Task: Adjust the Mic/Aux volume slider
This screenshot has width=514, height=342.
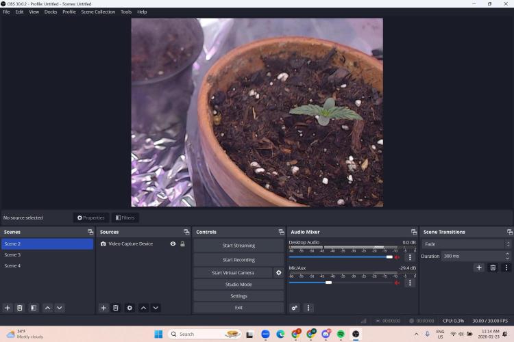Action: coord(329,282)
